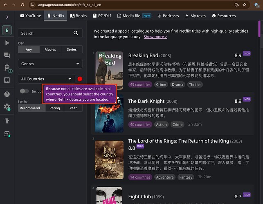The height and width of the screenshot is (204, 263).
Task: Select the Series type filter
Action: [x=72, y=49]
